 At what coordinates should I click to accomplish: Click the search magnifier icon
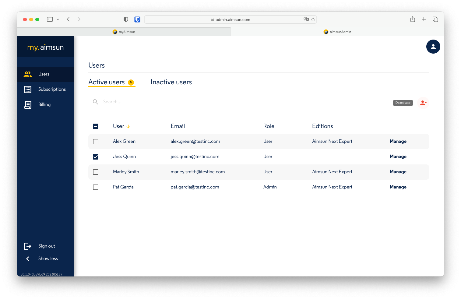pos(95,102)
